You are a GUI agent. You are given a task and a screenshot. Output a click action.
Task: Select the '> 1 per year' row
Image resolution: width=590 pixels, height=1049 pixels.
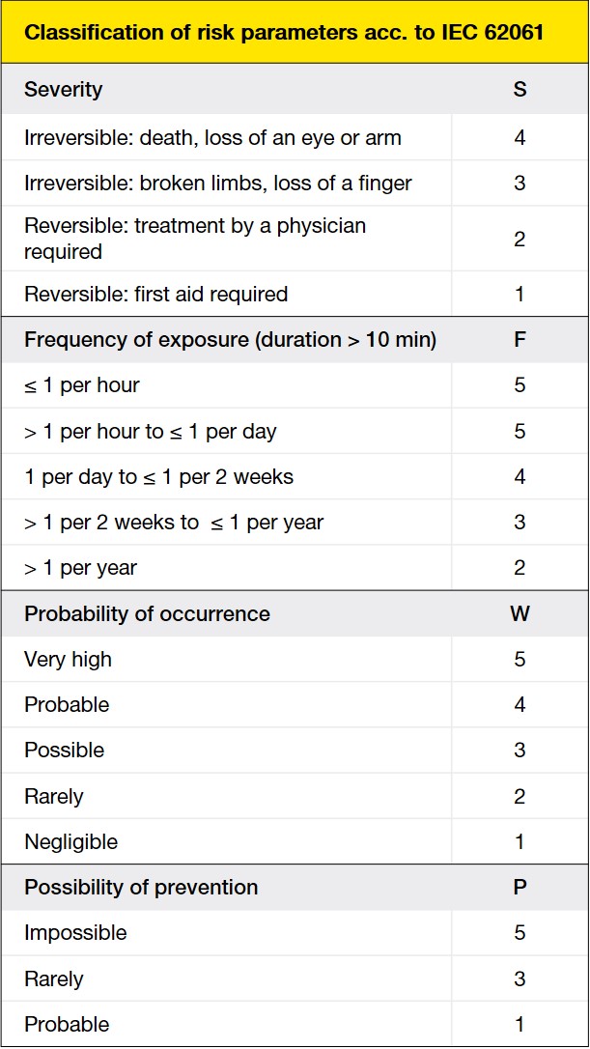point(81,568)
